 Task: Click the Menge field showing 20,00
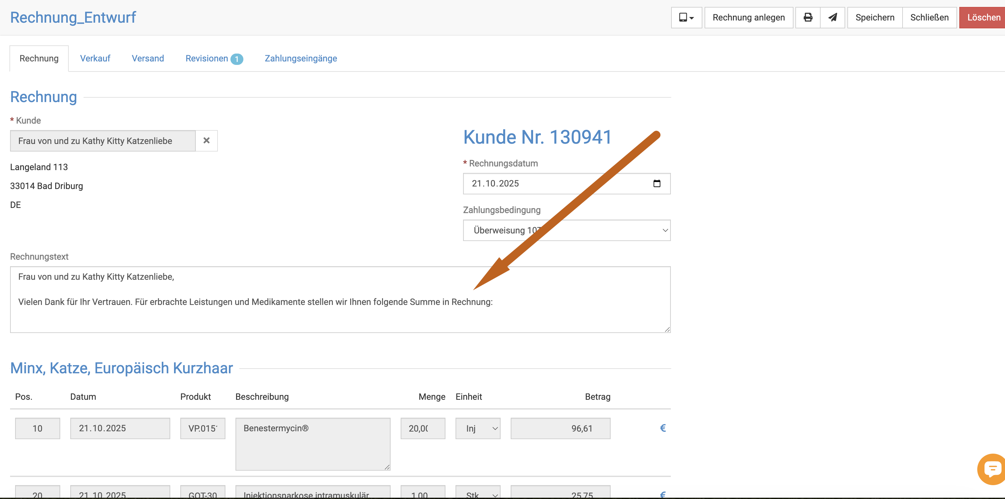tap(422, 428)
